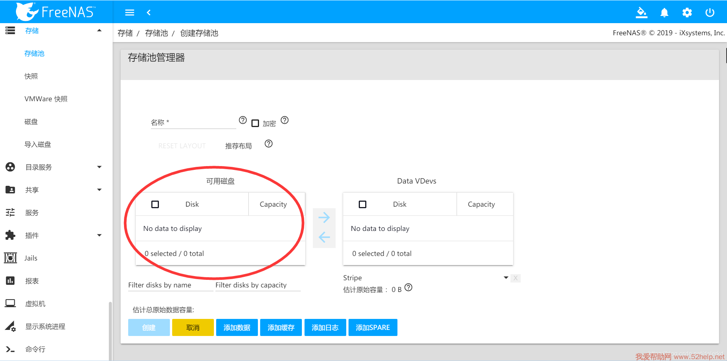Viewport: 727px width, 361px height.
Task: Click the yellow 取消 button
Action: 193,328
